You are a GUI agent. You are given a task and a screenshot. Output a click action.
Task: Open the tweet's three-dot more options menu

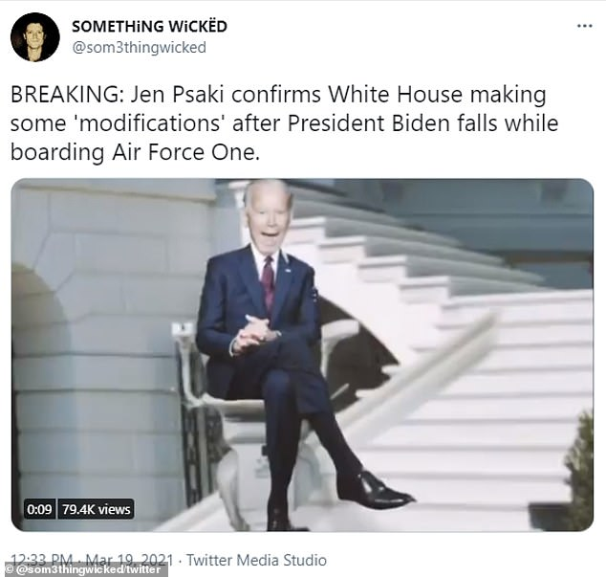[584, 27]
